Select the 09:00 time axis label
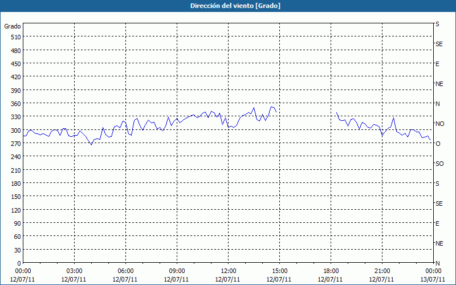456x285 pixels. point(177,271)
